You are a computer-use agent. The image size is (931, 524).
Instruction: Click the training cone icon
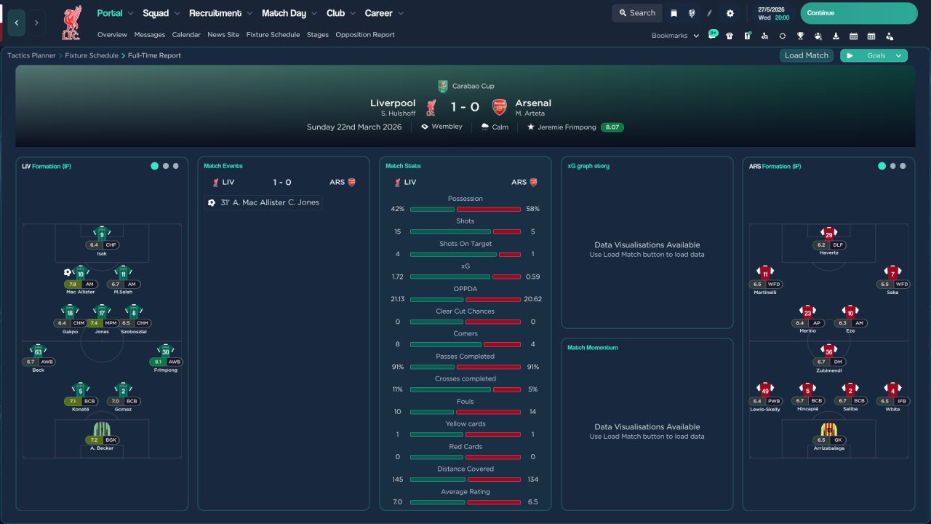[x=836, y=36]
